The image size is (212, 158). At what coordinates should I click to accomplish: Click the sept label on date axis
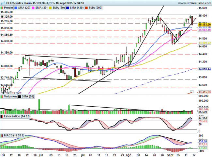click(170, 155)
